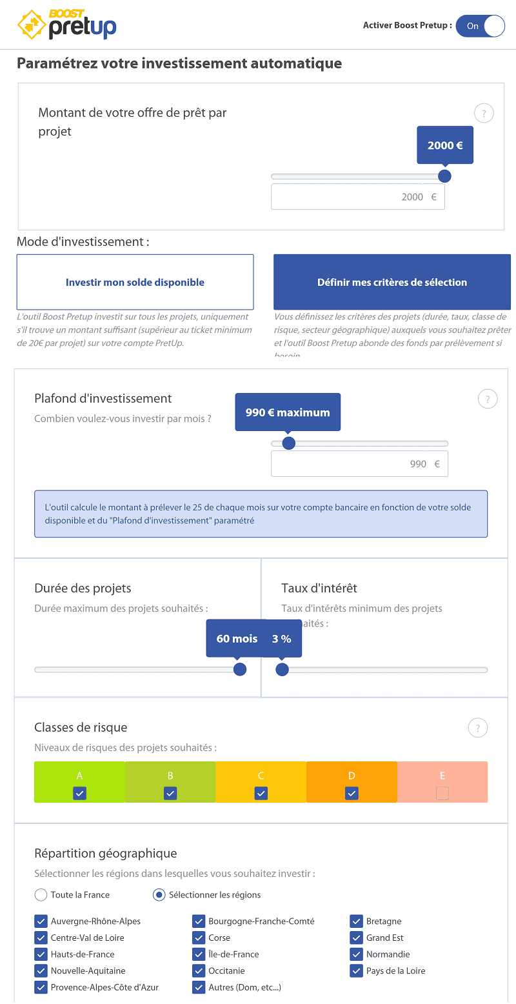Choose Sélectionner les régions radio option

[x=159, y=895]
